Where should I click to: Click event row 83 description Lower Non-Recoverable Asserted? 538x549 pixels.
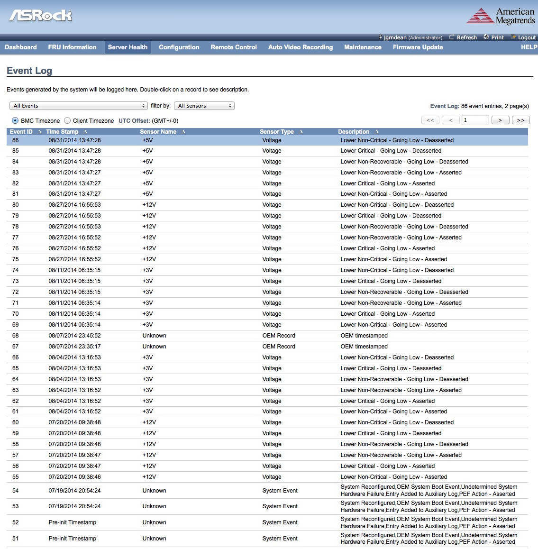[401, 173]
